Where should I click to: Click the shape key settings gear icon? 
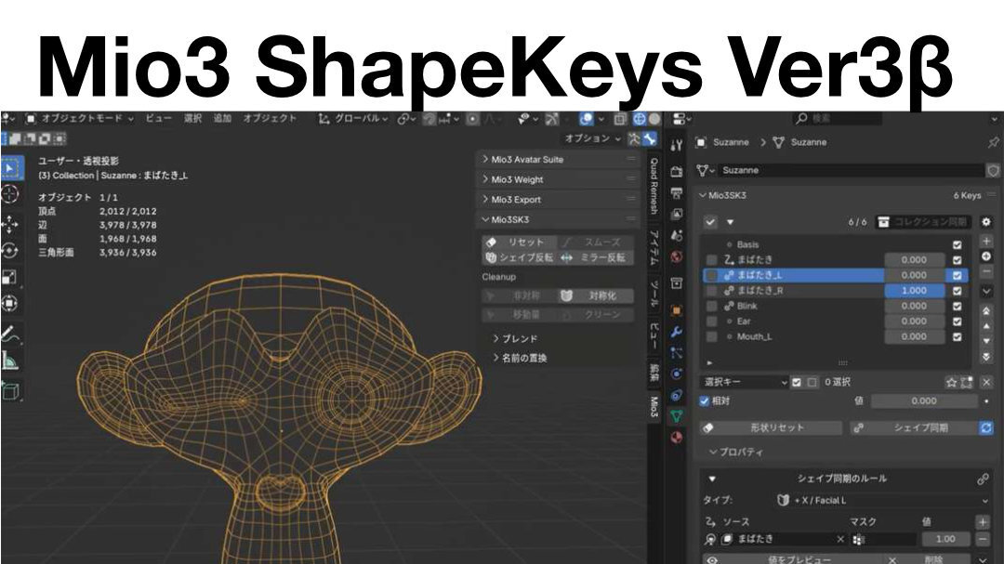pos(986,221)
